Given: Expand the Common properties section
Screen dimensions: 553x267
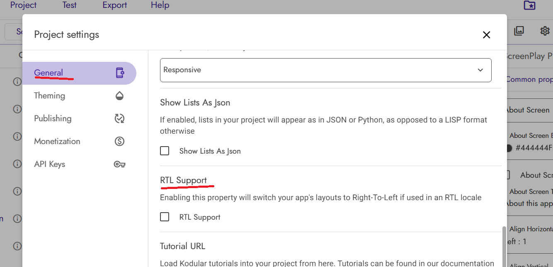Looking at the screenshot, I should click(x=529, y=79).
